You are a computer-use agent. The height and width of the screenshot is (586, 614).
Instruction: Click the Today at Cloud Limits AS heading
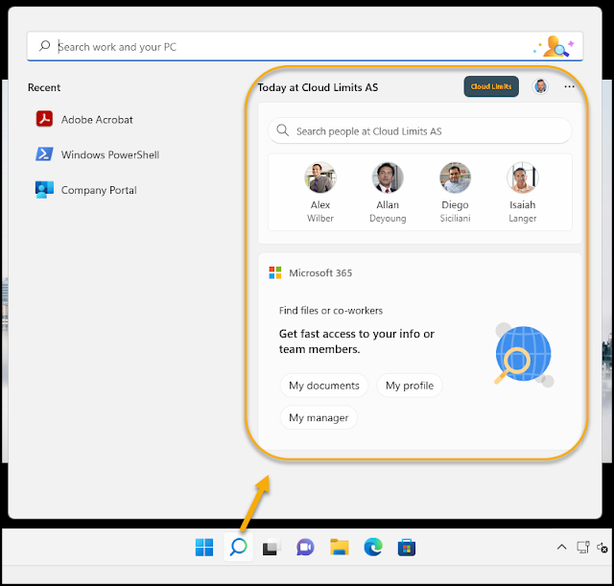coord(318,87)
